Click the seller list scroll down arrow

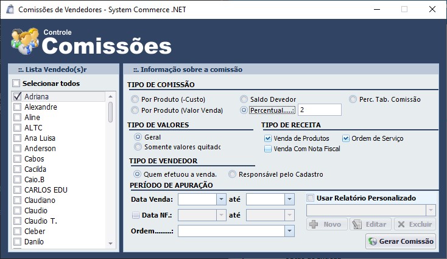[x=110, y=244]
